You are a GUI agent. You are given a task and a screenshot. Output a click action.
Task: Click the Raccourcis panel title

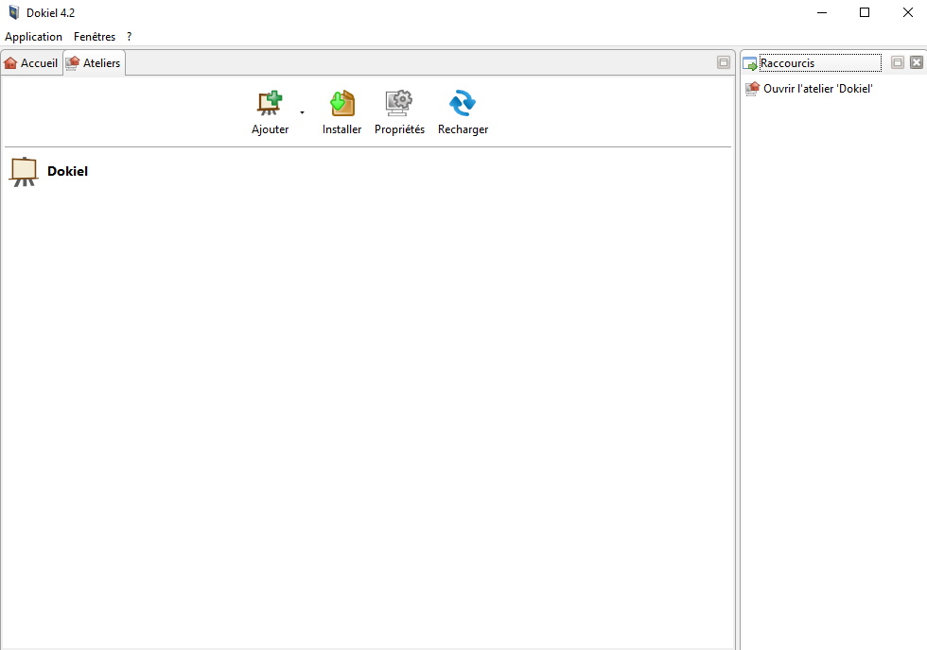click(787, 63)
